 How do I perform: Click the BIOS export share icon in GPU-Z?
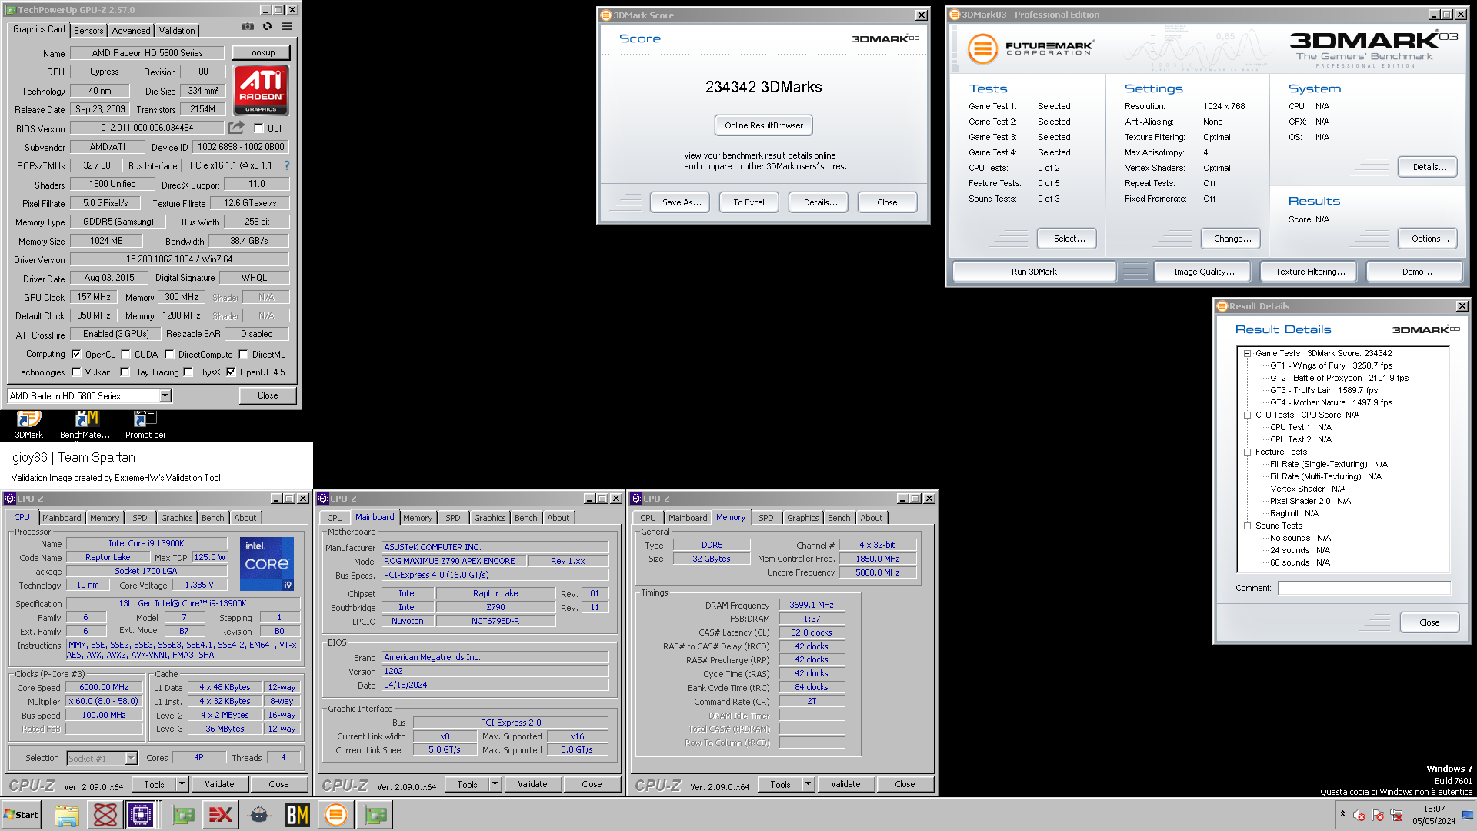tap(236, 128)
